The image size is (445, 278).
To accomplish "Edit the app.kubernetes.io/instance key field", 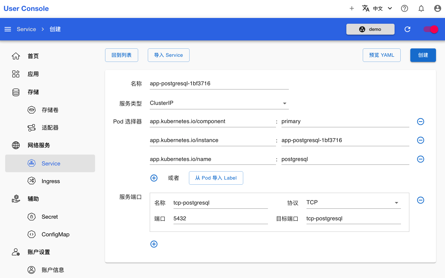I will point(213,140).
